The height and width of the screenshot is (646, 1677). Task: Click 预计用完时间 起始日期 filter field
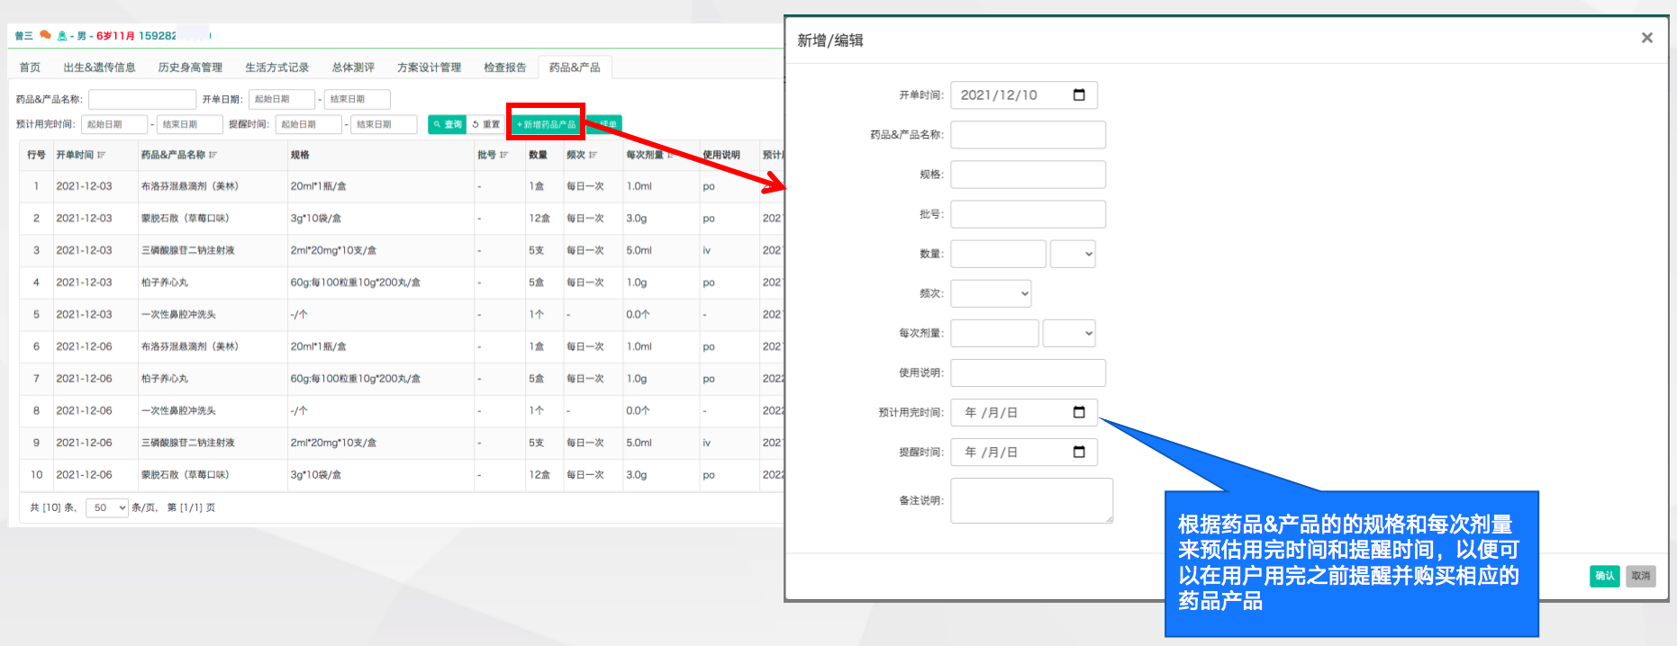tap(114, 124)
